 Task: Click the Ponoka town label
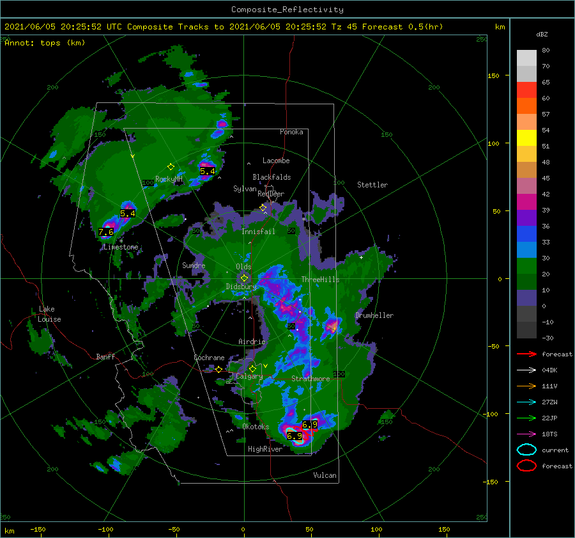tap(291, 132)
